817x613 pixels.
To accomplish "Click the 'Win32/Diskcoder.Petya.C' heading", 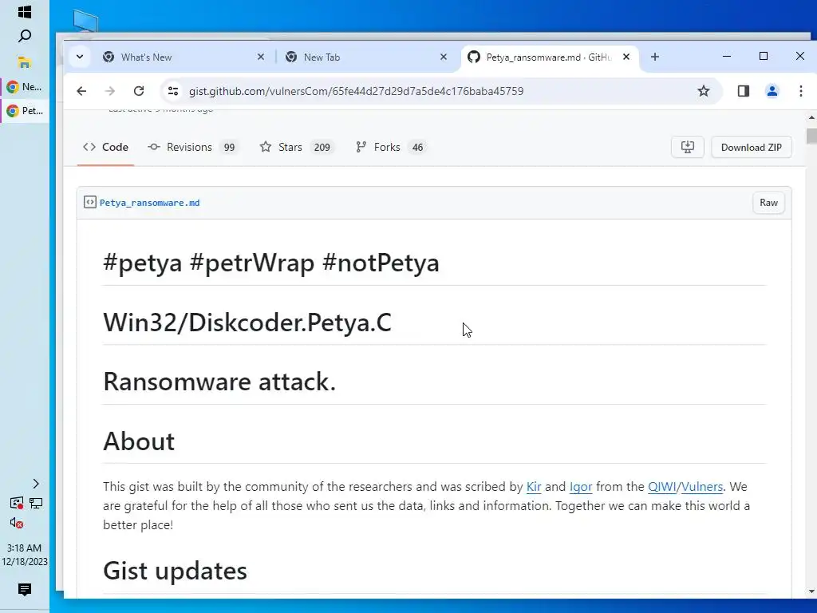I will [247, 322].
